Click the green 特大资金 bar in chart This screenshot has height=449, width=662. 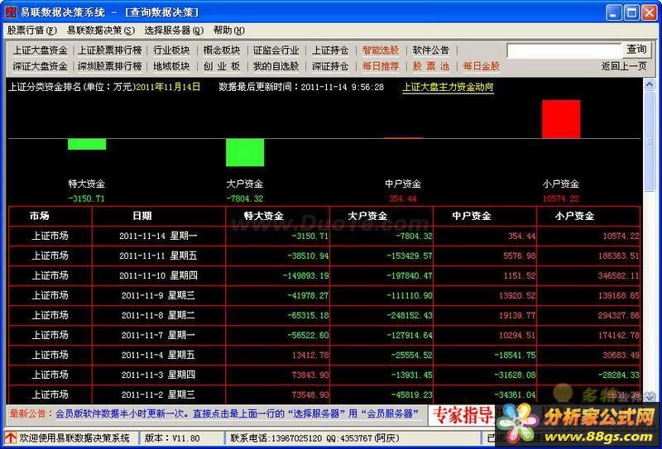pyautogui.click(x=87, y=144)
